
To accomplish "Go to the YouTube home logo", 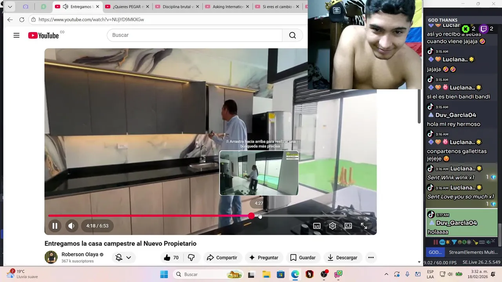I will (x=44, y=35).
